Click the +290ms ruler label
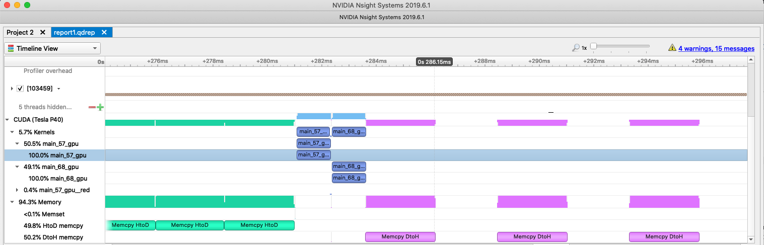This screenshot has width=764, height=245. coord(539,61)
